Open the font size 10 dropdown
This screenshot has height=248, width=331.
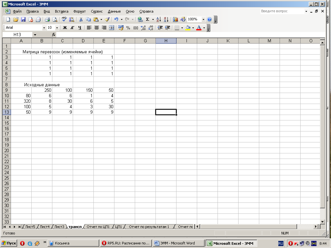pos(57,28)
